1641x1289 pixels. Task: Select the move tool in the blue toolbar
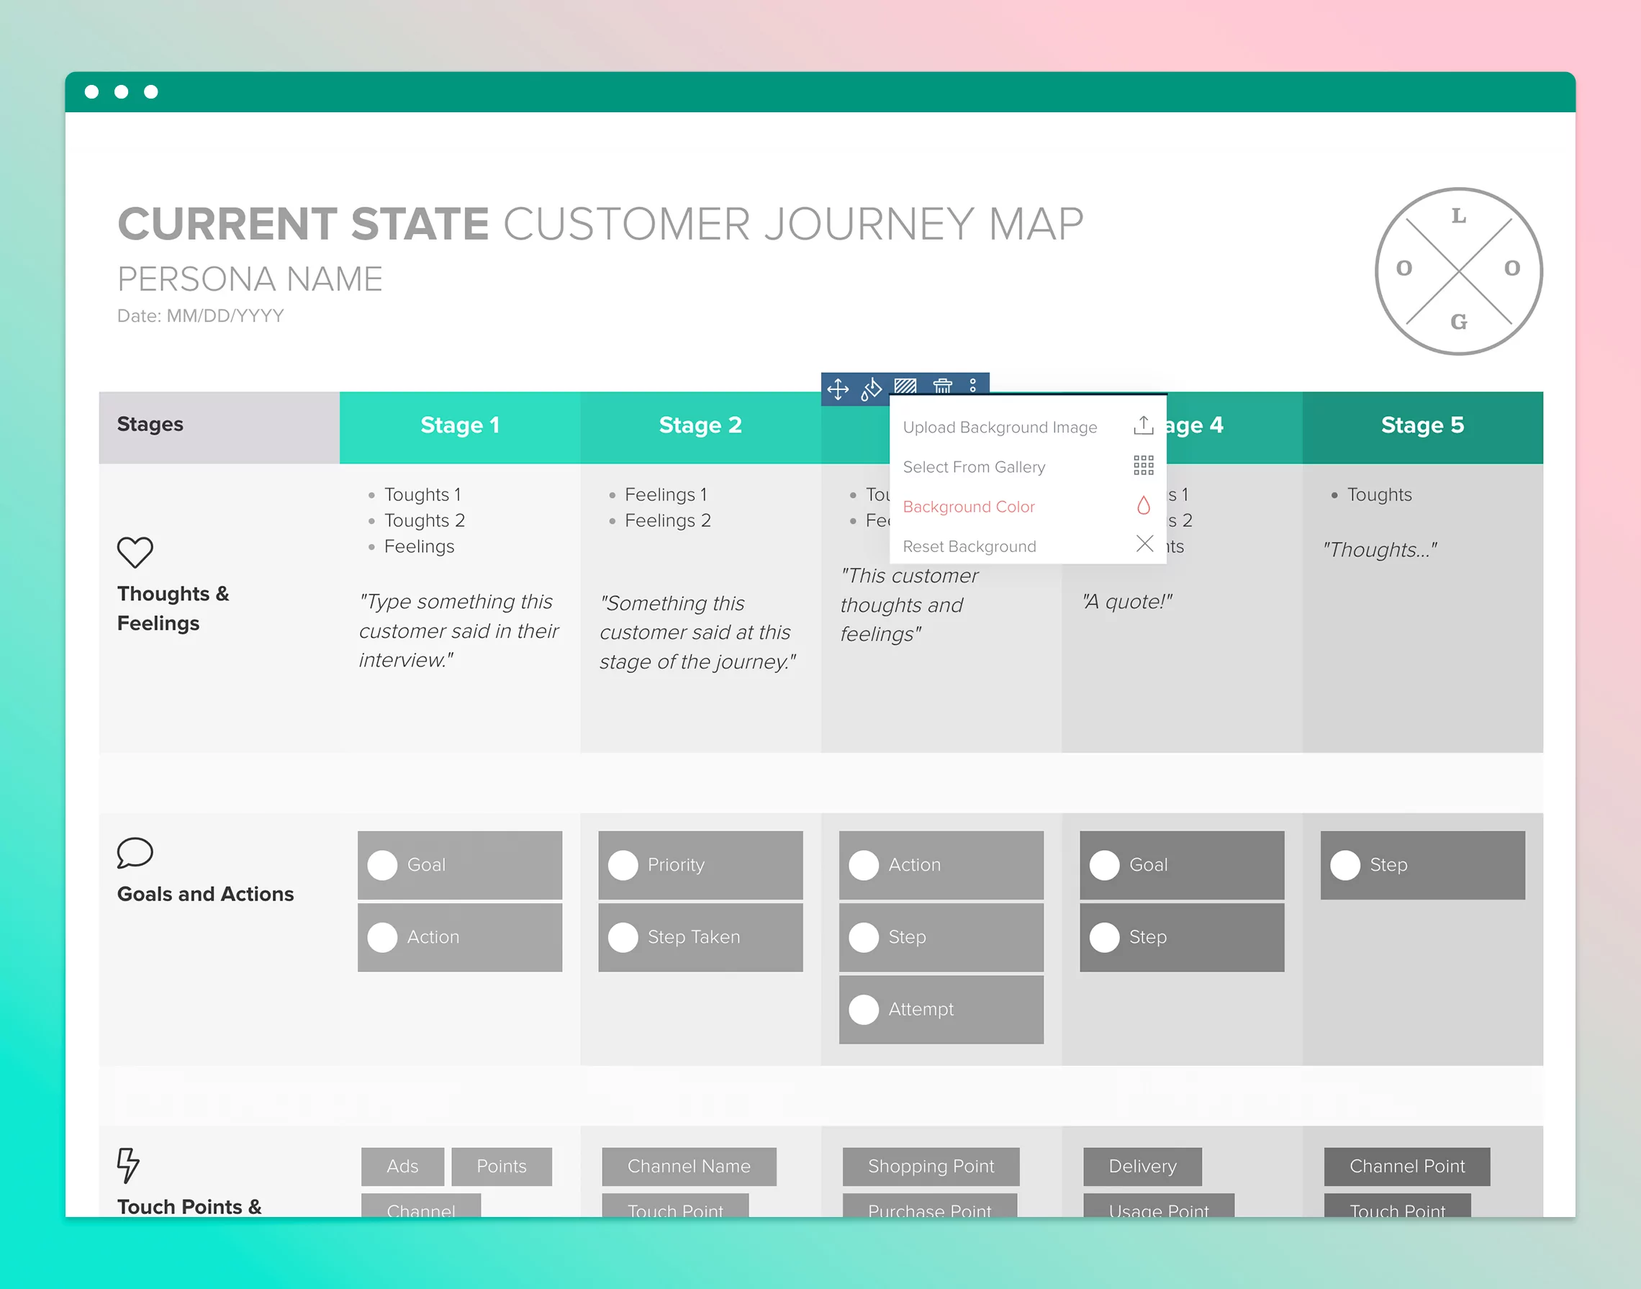pyautogui.click(x=838, y=389)
